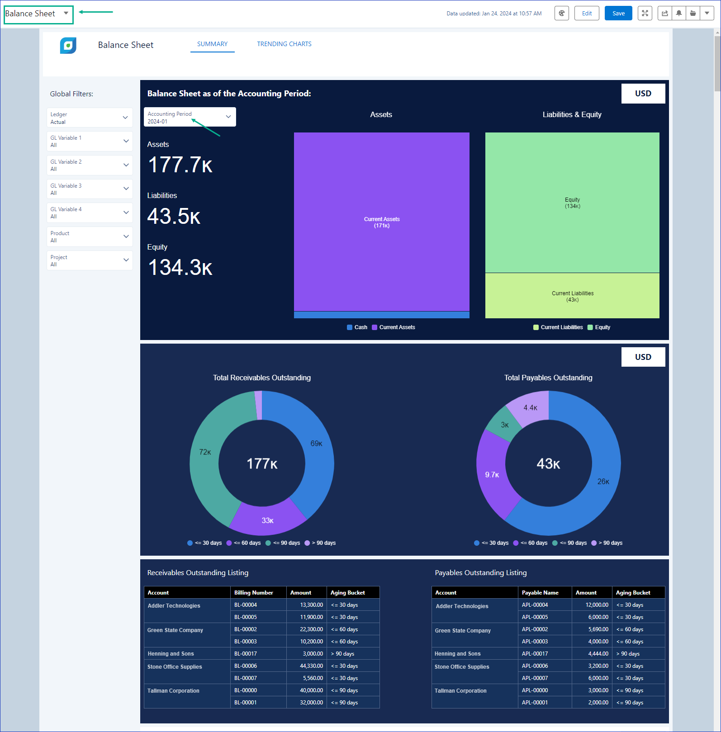
Task: Switch to the SUMMARY tab
Action: coord(212,44)
